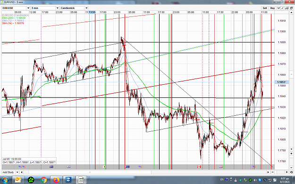This screenshot has width=295, height=184.
Task: Click the price-axis scroll down arrow
Action: (x=291, y=149)
